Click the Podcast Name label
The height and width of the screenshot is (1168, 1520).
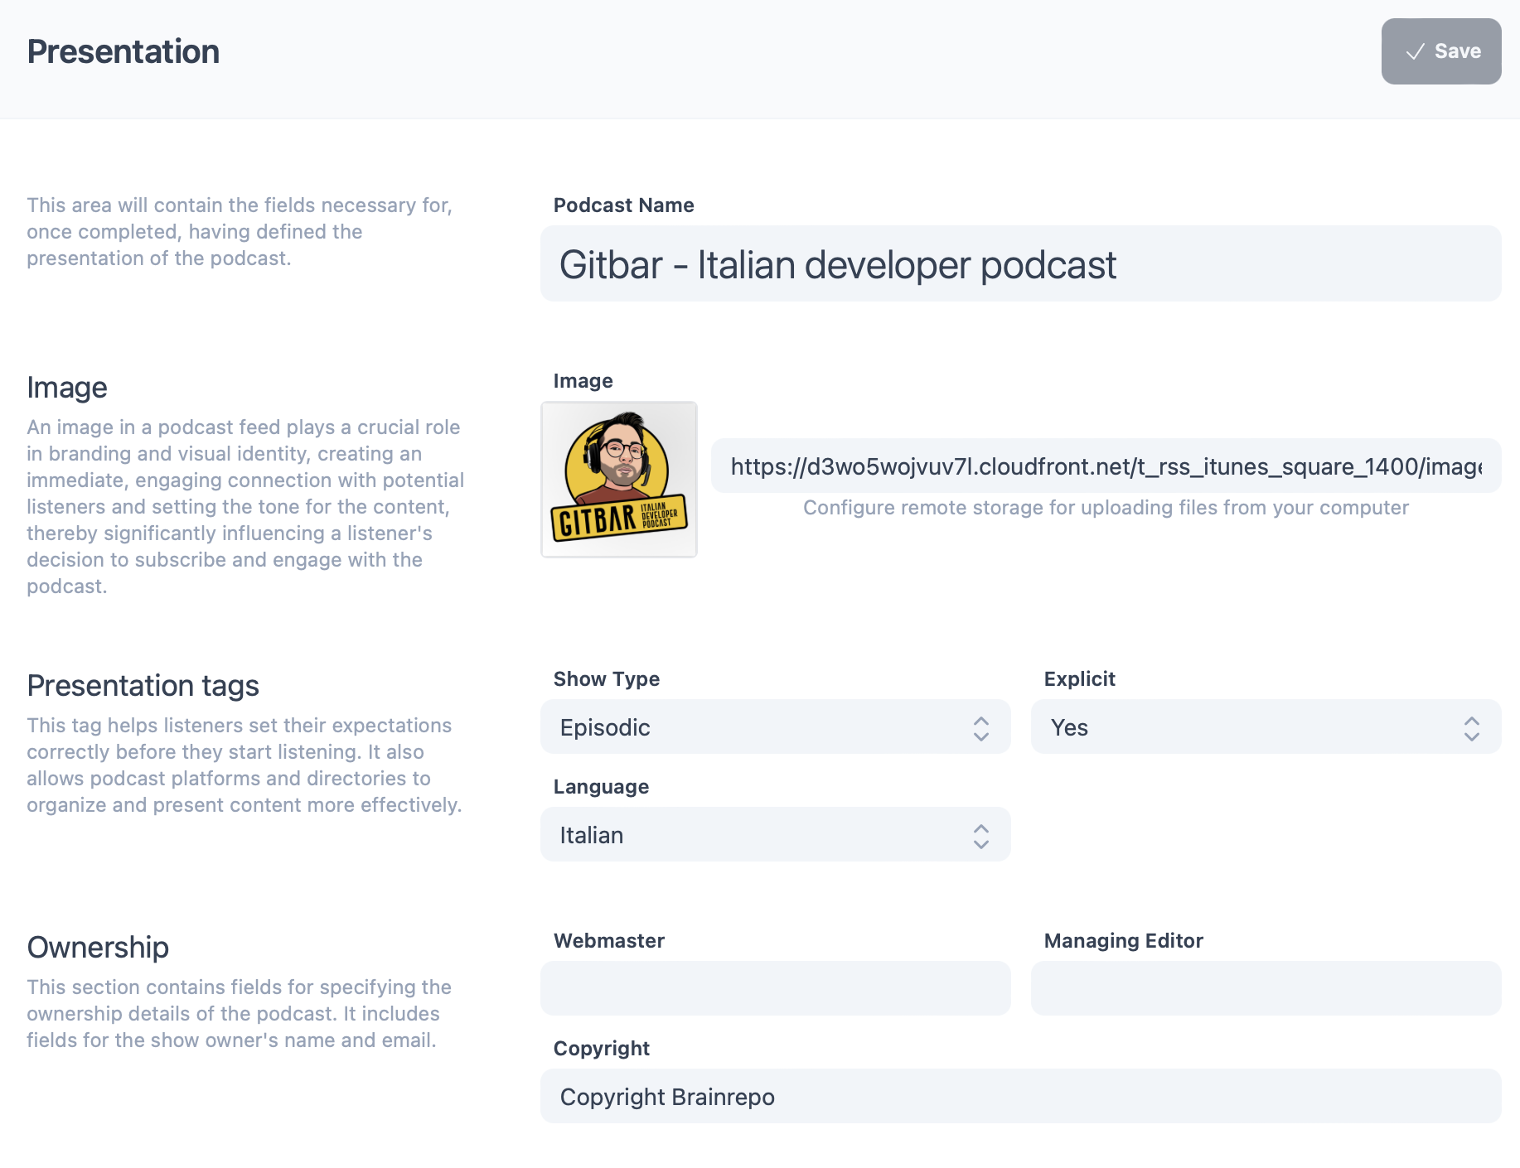pyautogui.click(x=623, y=205)
